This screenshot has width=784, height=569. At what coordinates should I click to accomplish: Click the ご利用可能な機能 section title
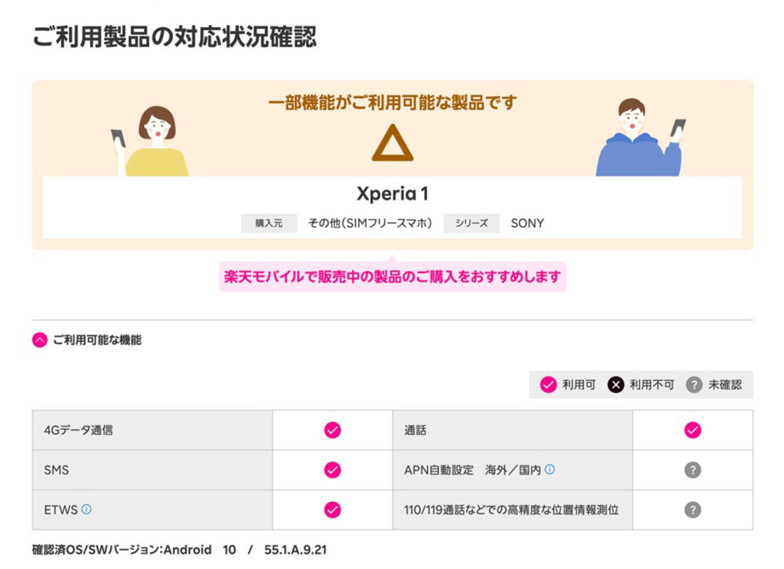point(97,340)
